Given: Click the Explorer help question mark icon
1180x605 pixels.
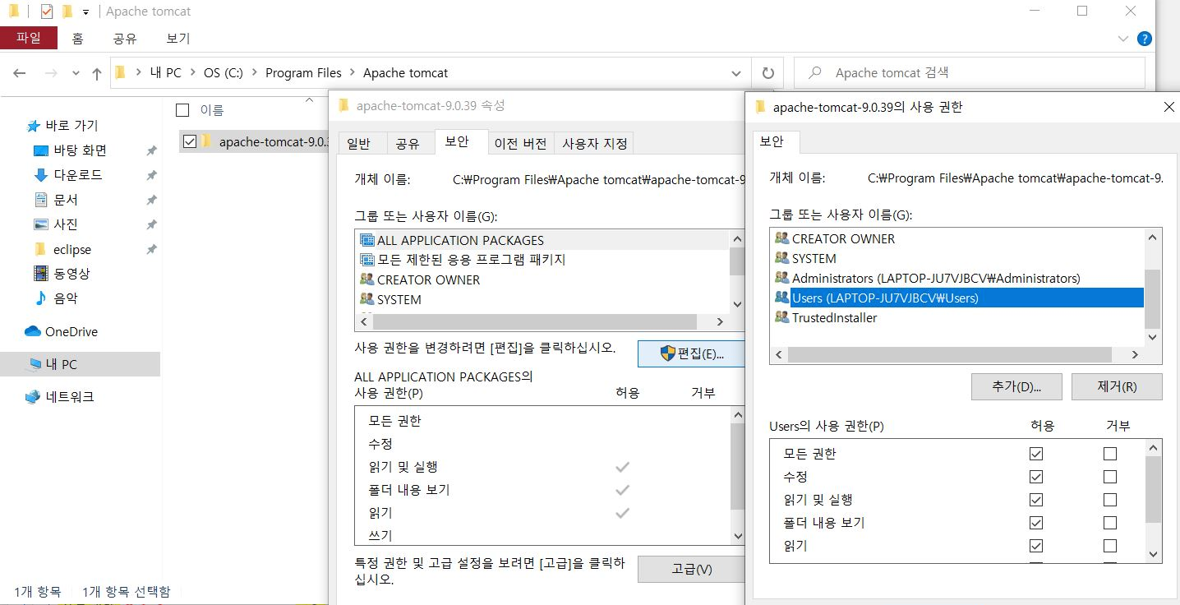Looking at the screenshot, I should coord(1144,39).
